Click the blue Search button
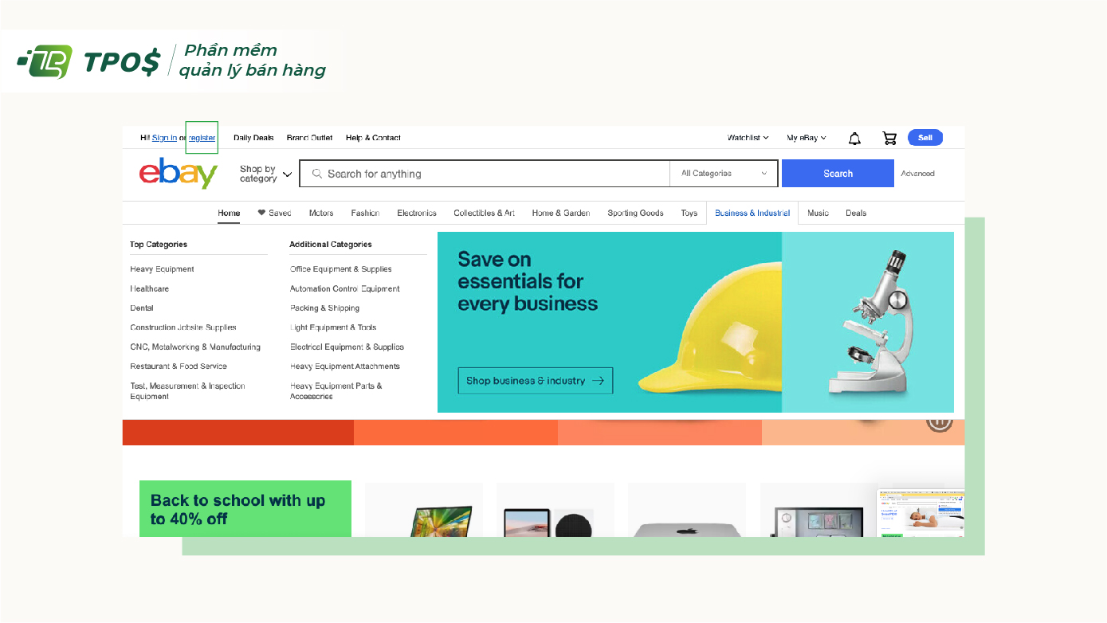 838,174
